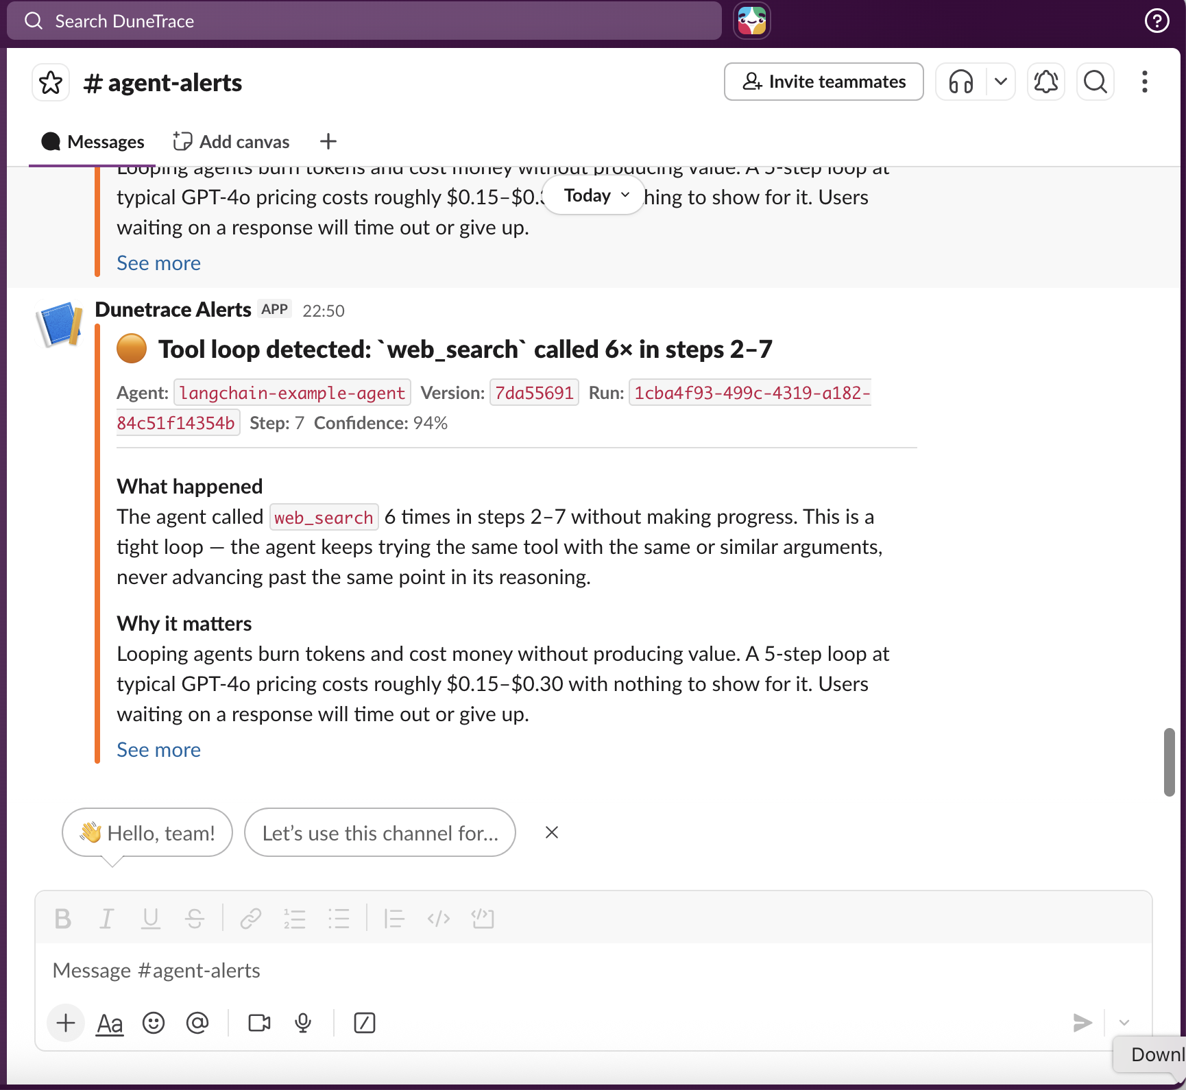Viewport: 1186px width, 1090px height.
Task: Insert a bulleted list
Action: 339,919
